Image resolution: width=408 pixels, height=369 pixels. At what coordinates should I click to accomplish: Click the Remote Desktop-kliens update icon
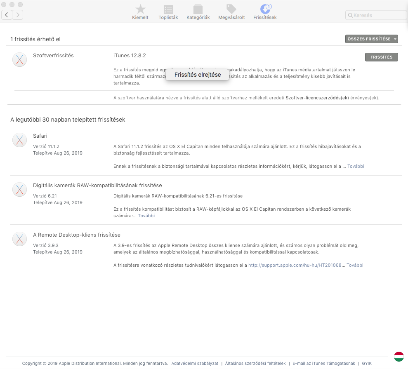19,239
